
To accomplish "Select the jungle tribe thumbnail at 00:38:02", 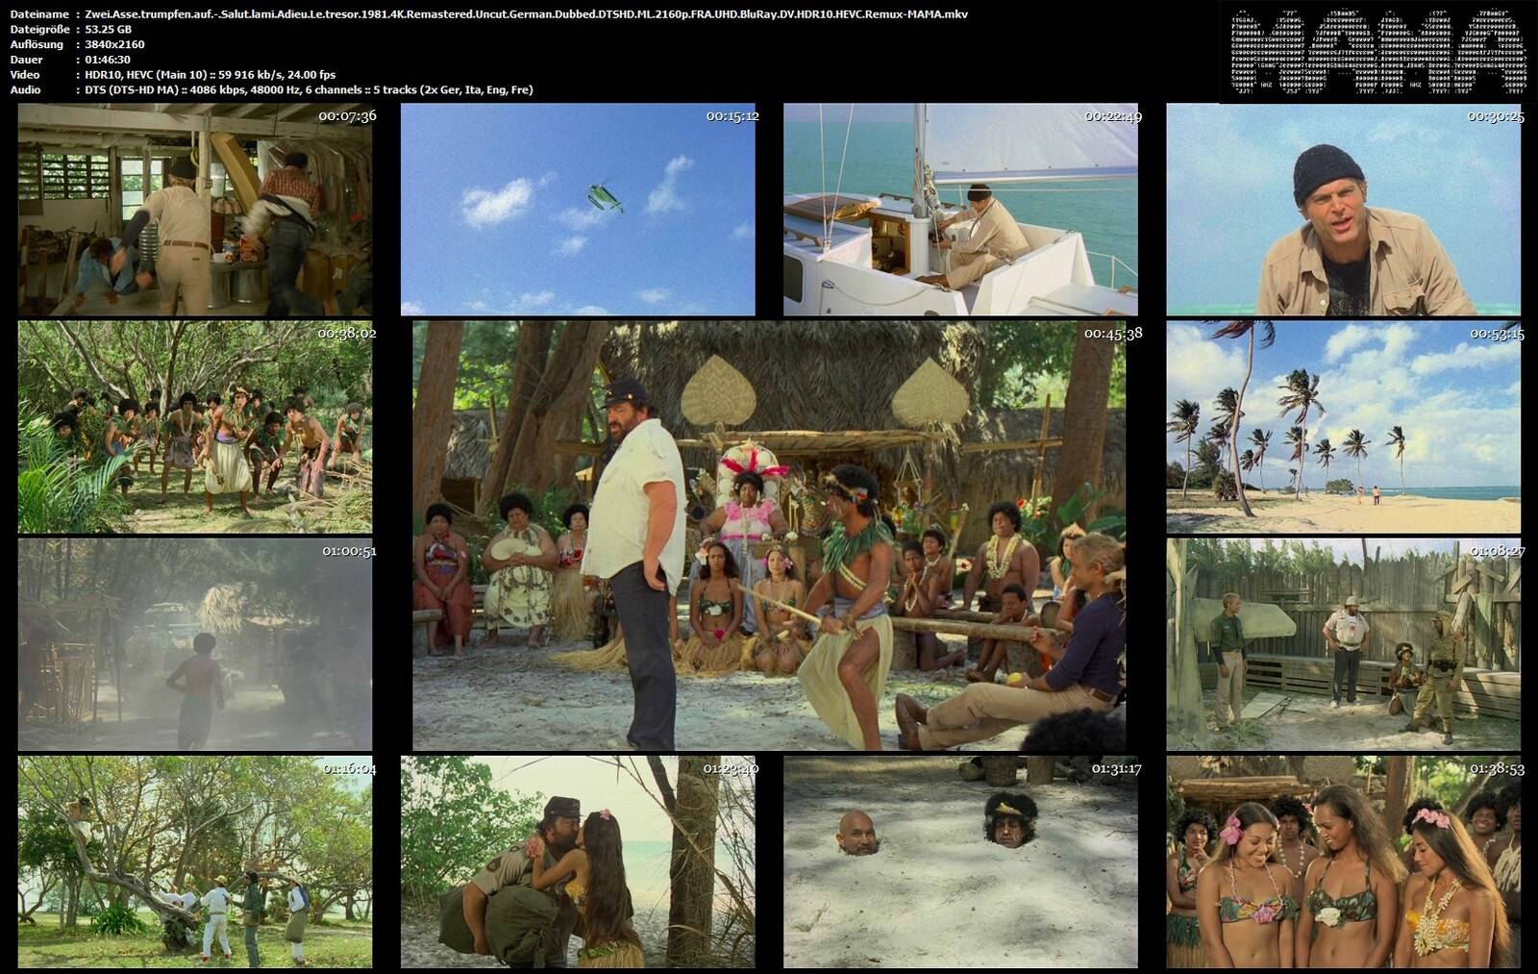I will (x=195, y=427).
